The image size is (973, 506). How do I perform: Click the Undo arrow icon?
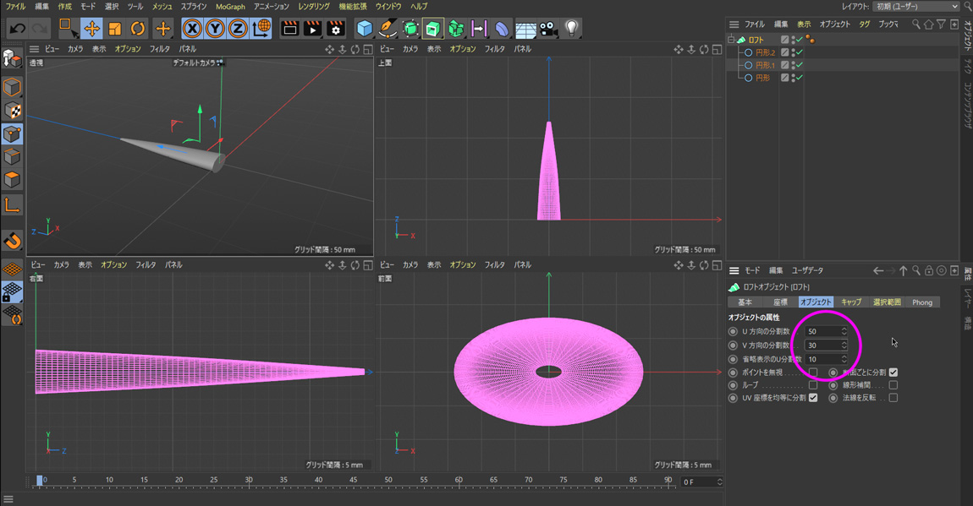(17, 29)
